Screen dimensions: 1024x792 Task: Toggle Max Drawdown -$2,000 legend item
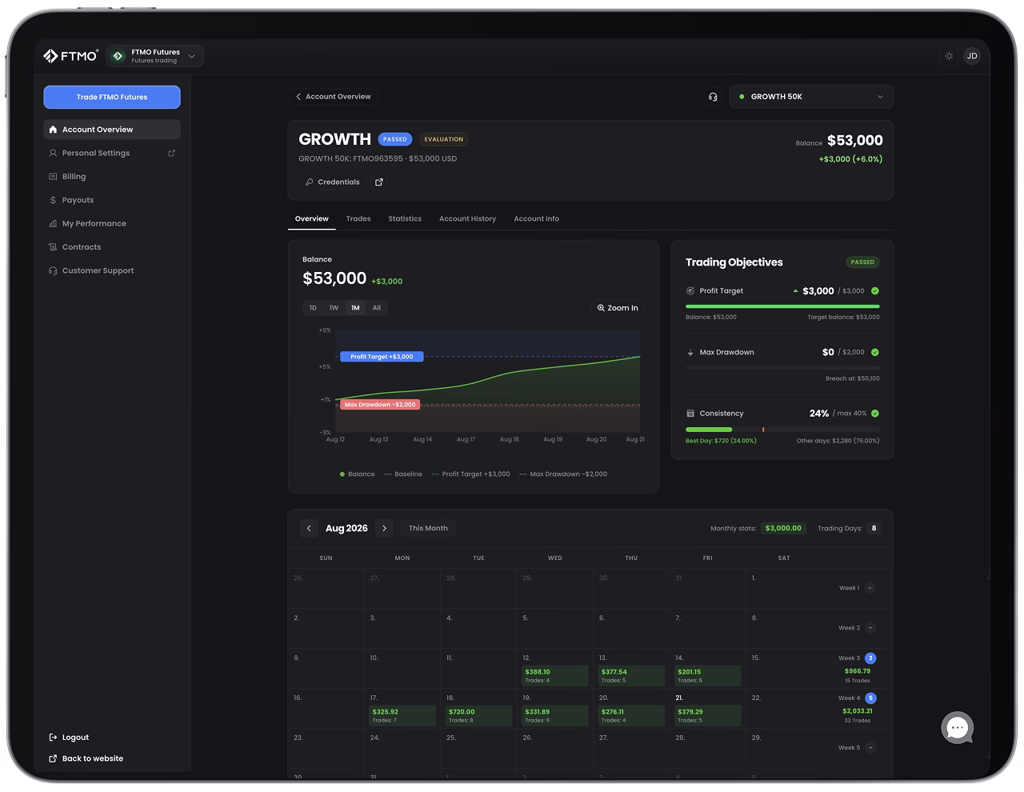tap(563, 474)
